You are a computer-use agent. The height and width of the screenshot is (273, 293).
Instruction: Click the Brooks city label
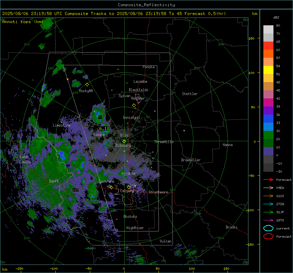[231, 227]
